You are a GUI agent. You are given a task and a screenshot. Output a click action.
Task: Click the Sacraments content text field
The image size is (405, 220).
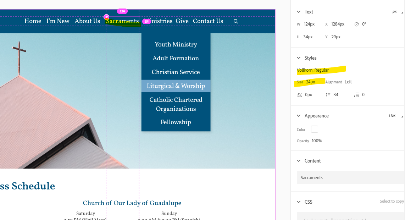click(x=350, y=177)
